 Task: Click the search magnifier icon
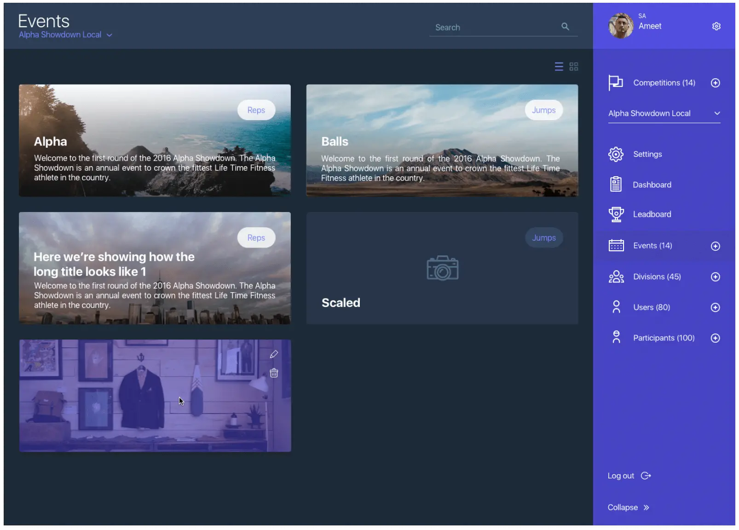[x=565, y=27]
